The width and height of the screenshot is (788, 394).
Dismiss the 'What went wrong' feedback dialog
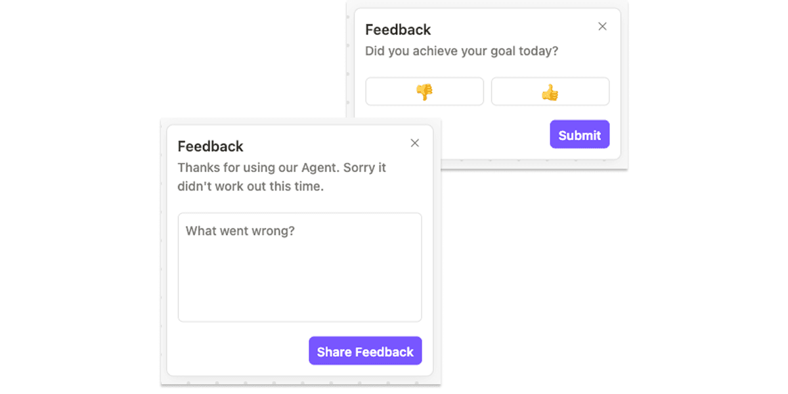pyautogui.click(x=414, y=142)
